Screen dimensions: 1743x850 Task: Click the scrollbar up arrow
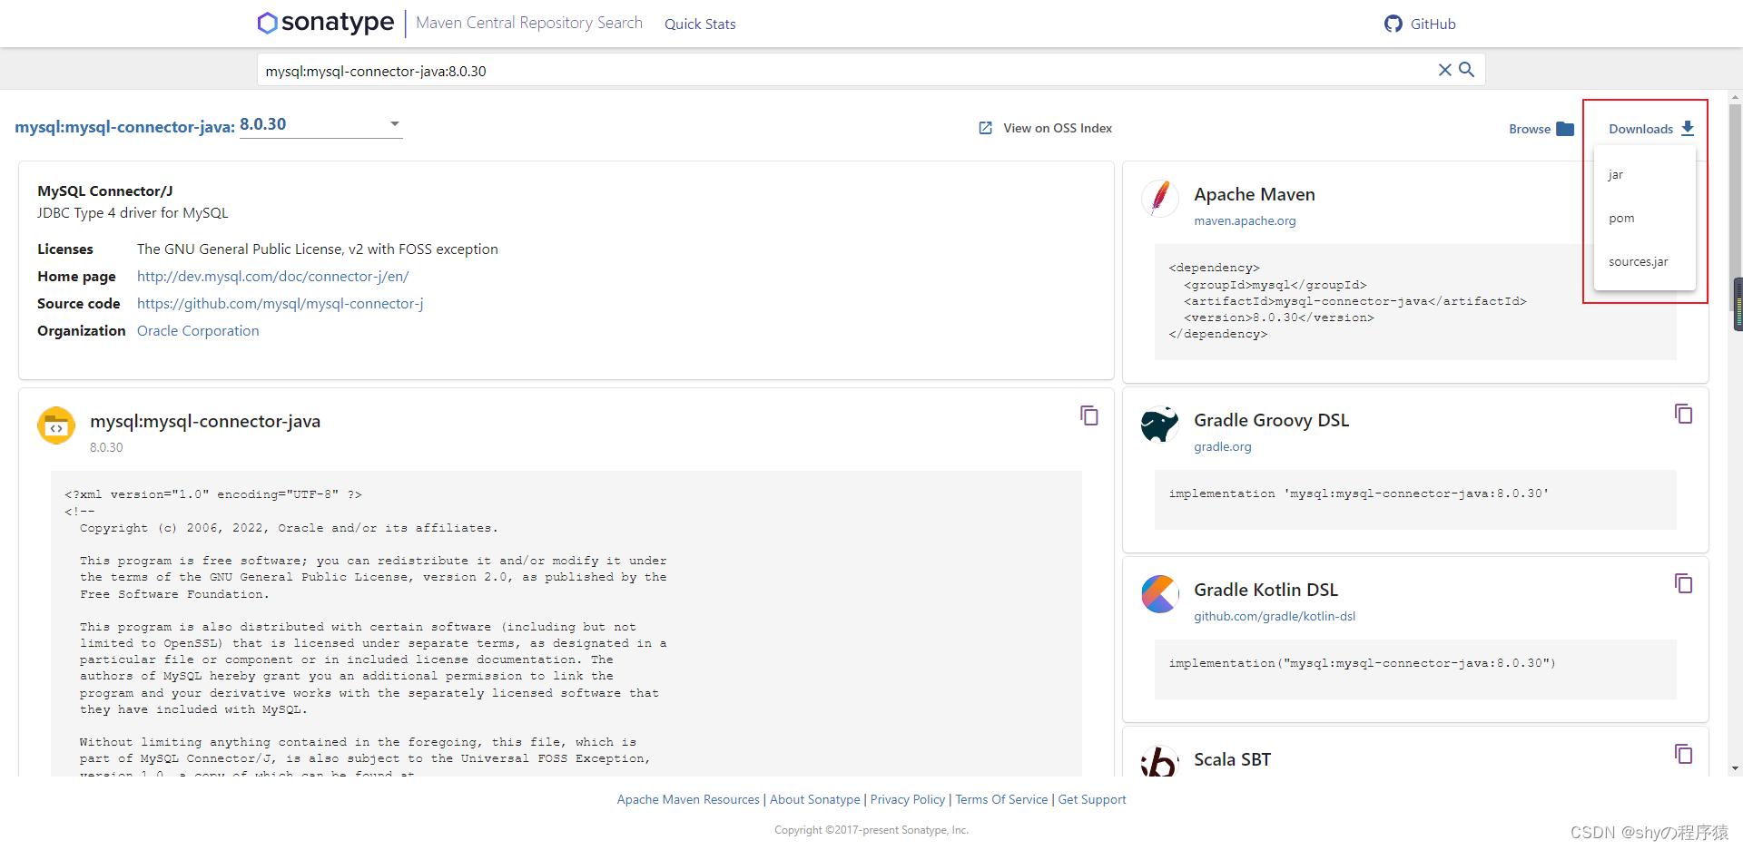1736,97
